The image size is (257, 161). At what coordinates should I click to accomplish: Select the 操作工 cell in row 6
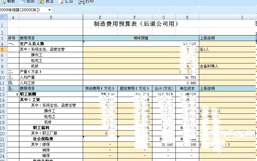tap(51, 55)
